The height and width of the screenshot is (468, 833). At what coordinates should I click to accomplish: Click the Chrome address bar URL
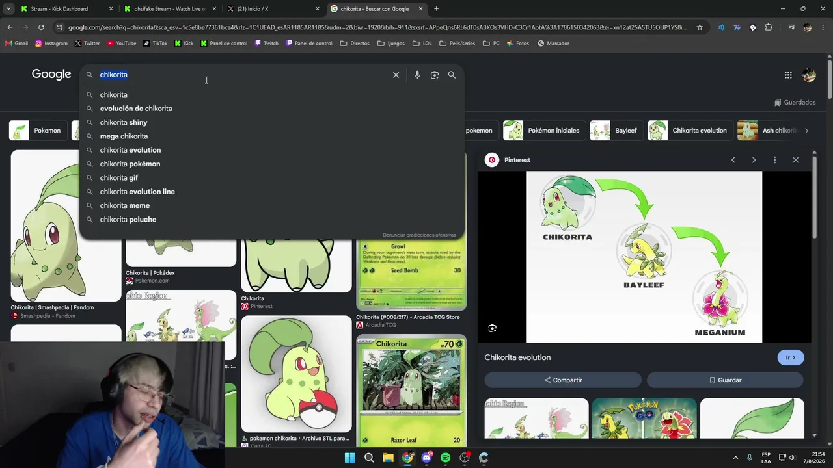(x=377, y=27)
